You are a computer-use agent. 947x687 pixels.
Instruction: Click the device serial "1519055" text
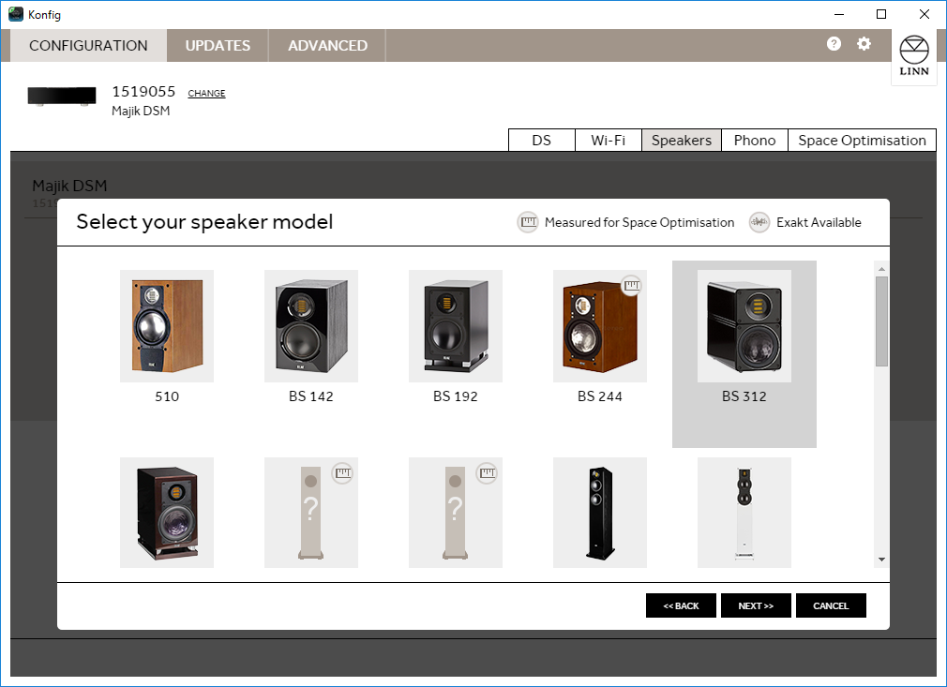143,92
